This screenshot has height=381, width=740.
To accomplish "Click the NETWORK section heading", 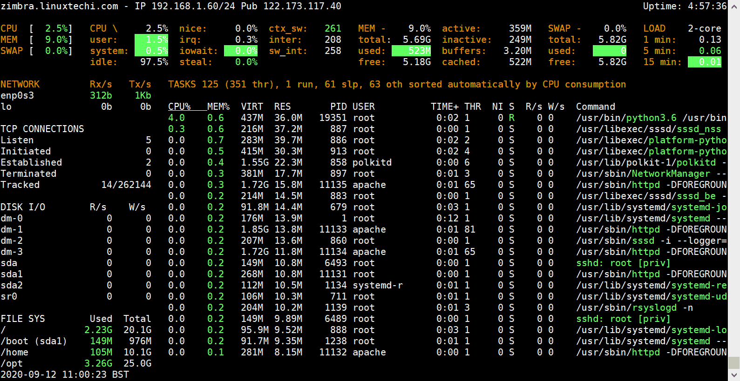I will pos(20,84).
